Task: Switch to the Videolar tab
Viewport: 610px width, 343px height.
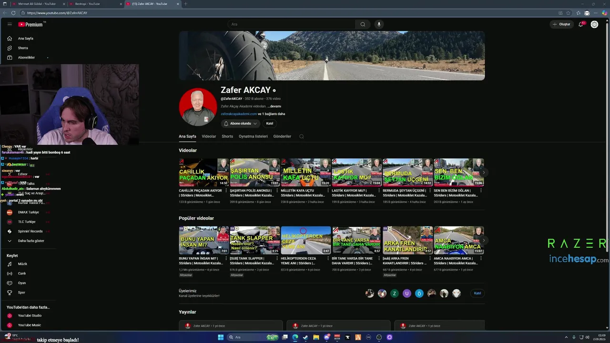Action: (x=209, y=136)
